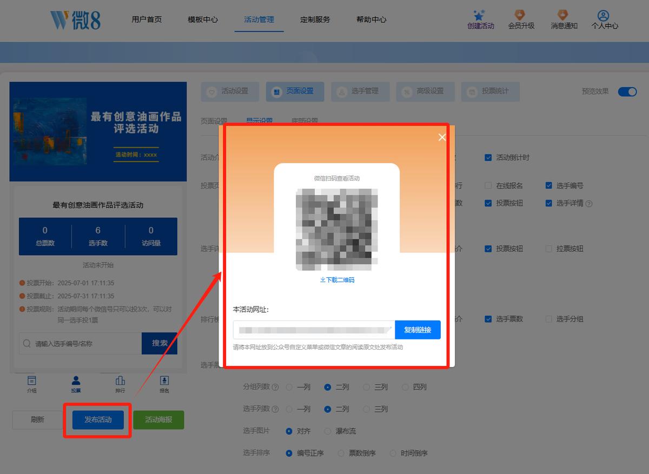Sort contestants by 票数倒序
Viewport: 649px width, 474px height.
pos(341,453)
